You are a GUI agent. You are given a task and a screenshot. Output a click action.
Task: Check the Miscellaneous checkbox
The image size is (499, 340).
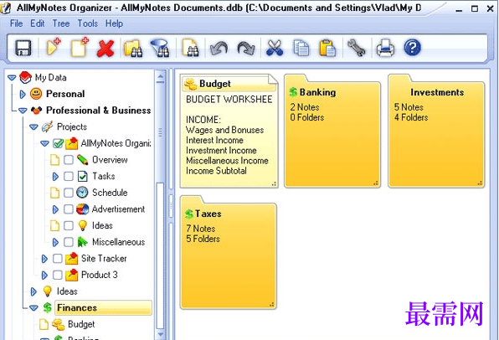click(69, 242)
